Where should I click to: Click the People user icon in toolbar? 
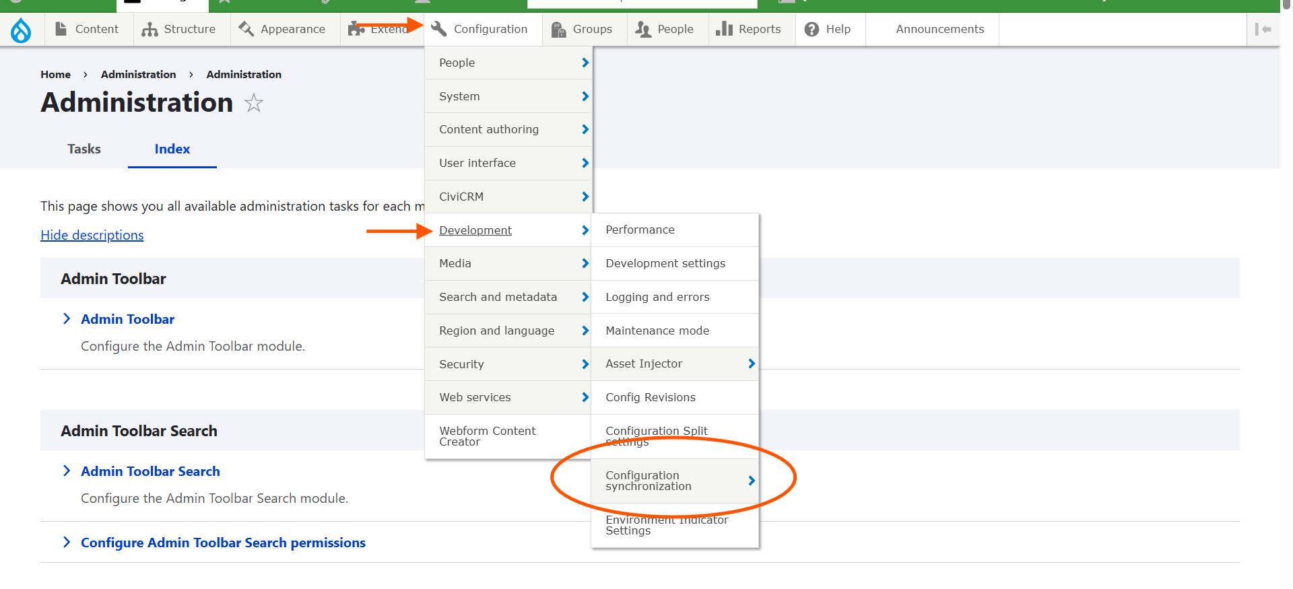pos(643,29)
